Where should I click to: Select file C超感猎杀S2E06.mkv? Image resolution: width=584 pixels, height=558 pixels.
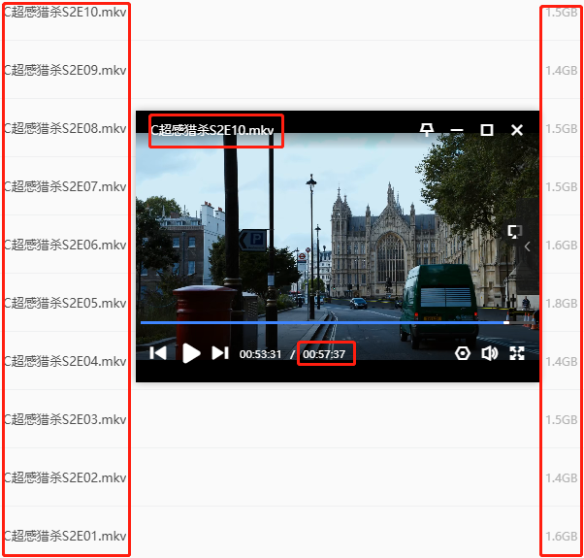(66, 246)
